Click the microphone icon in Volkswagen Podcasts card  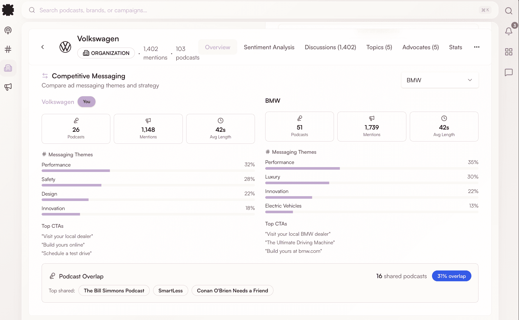(76, 120)
